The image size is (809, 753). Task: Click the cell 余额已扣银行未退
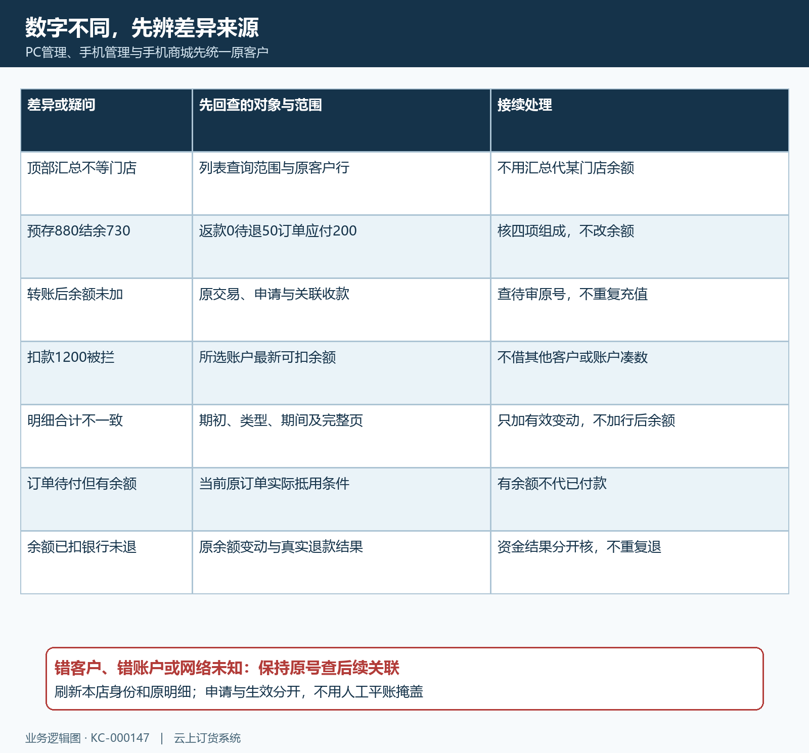point(106,562)
